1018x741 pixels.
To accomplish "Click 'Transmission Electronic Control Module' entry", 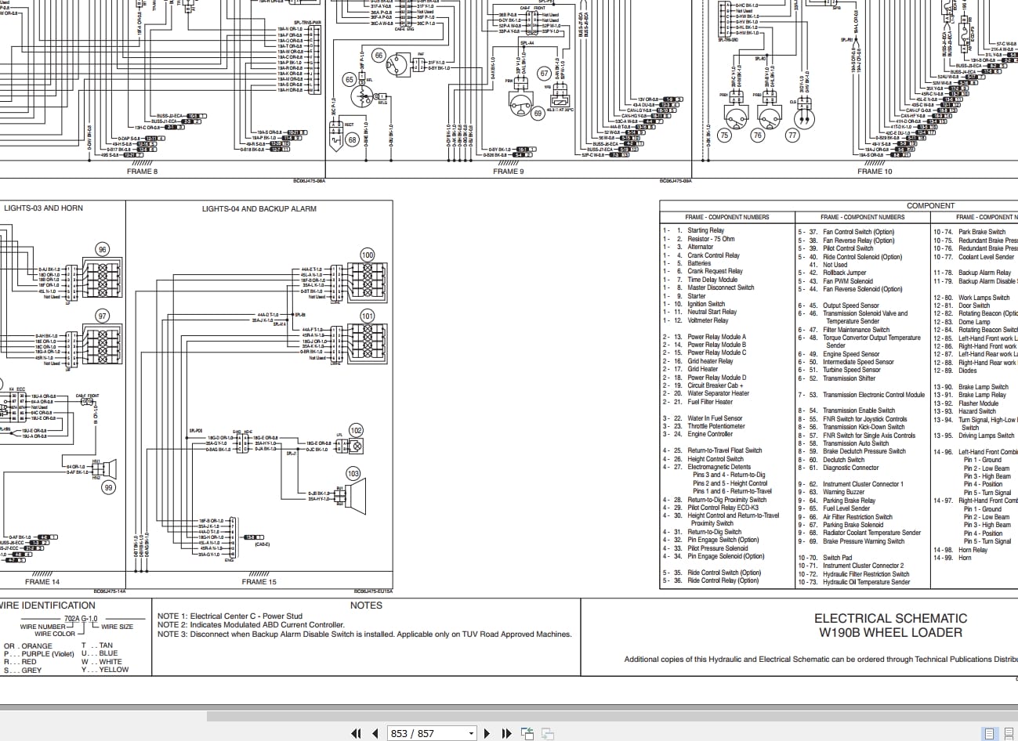I will 874,395.
